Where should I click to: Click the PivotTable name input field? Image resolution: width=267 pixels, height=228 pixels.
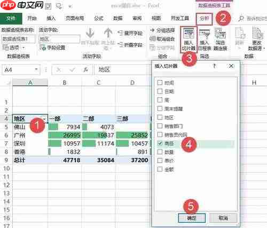pos(19,39)
